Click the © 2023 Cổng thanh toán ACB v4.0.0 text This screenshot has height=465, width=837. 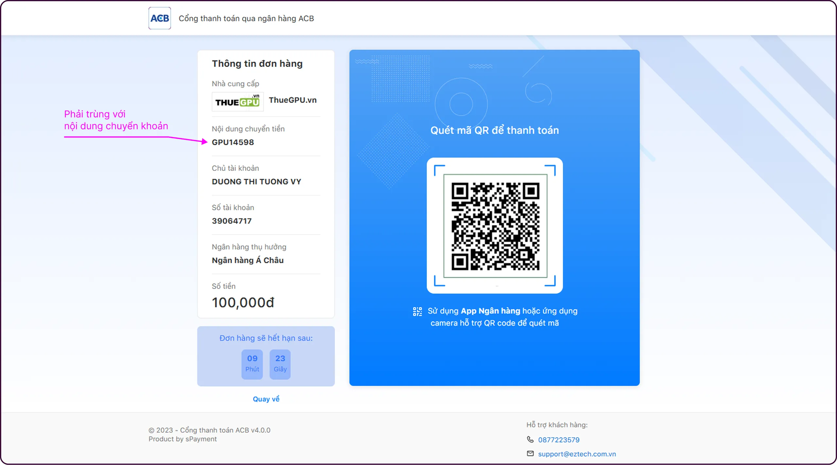pos(210,430)
